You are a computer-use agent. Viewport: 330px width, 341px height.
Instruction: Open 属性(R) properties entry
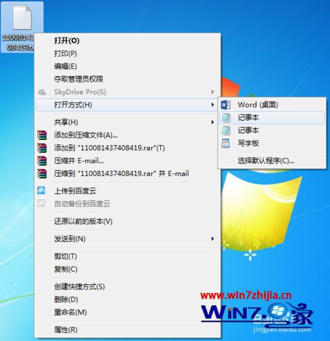coord(127,330)
